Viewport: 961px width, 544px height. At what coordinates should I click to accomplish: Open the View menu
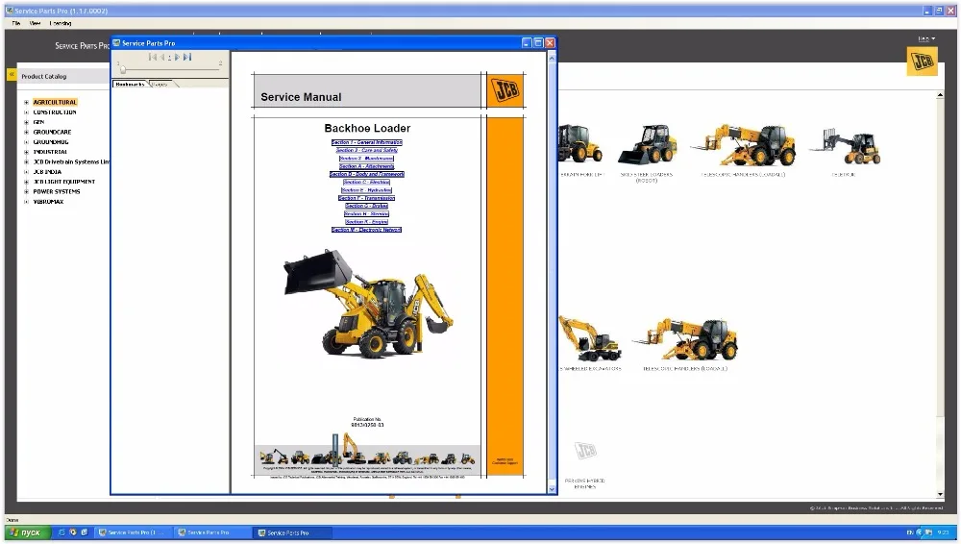coord(35,23)
